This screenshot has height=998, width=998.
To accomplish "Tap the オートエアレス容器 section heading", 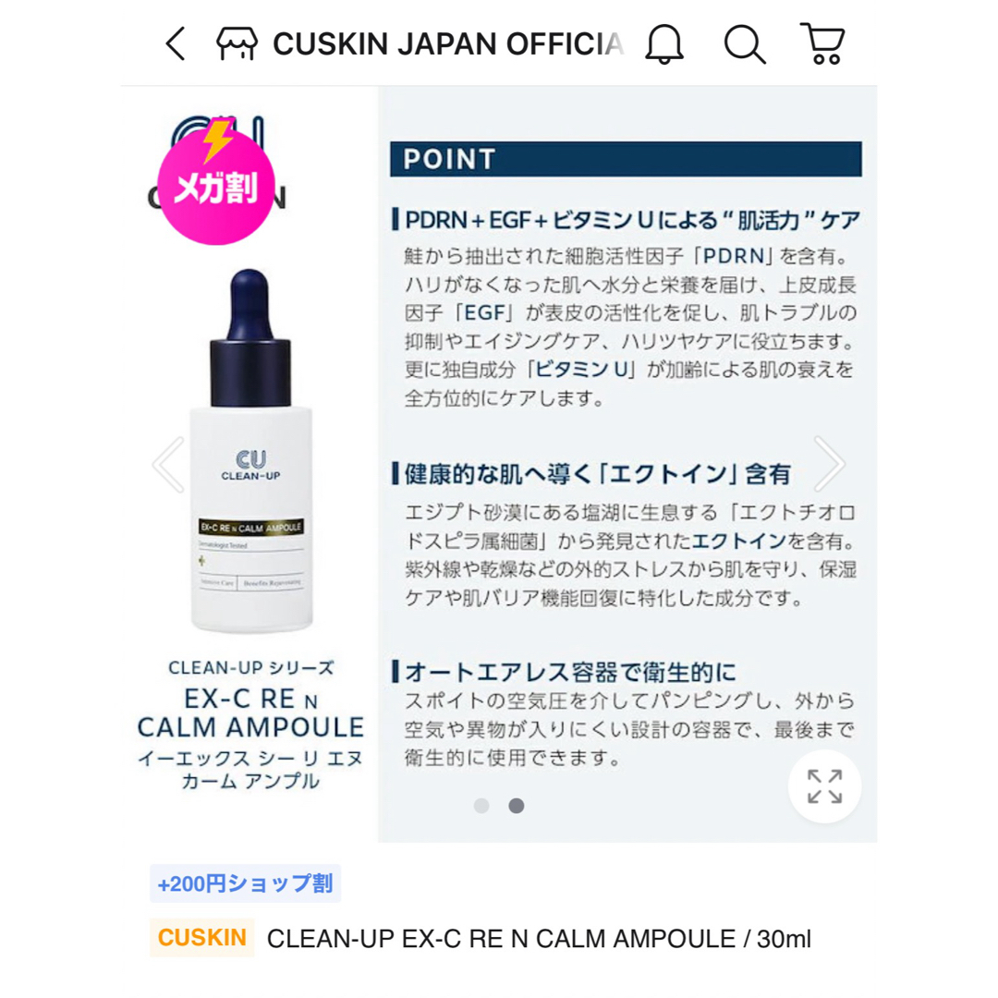I will click(564, 672).
